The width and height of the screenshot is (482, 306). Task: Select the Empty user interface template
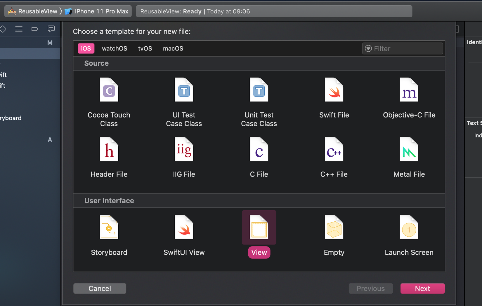[x=334, y=228]
